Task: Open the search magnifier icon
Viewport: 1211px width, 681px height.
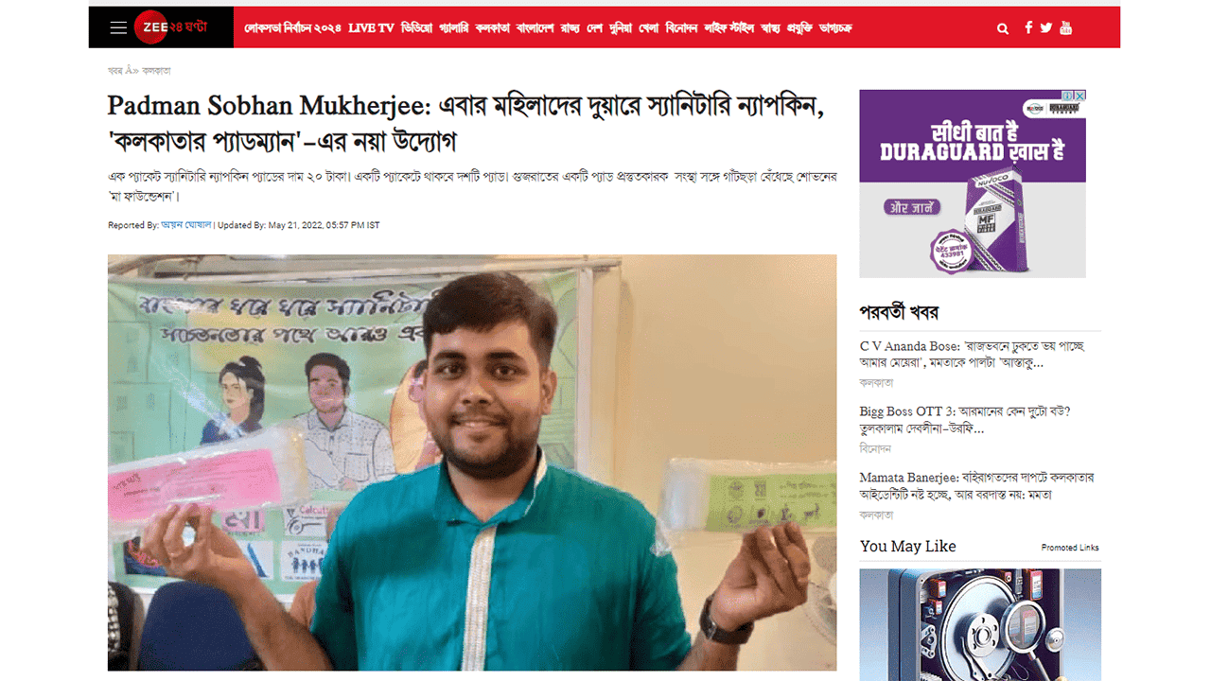Action: (1003, 28)
